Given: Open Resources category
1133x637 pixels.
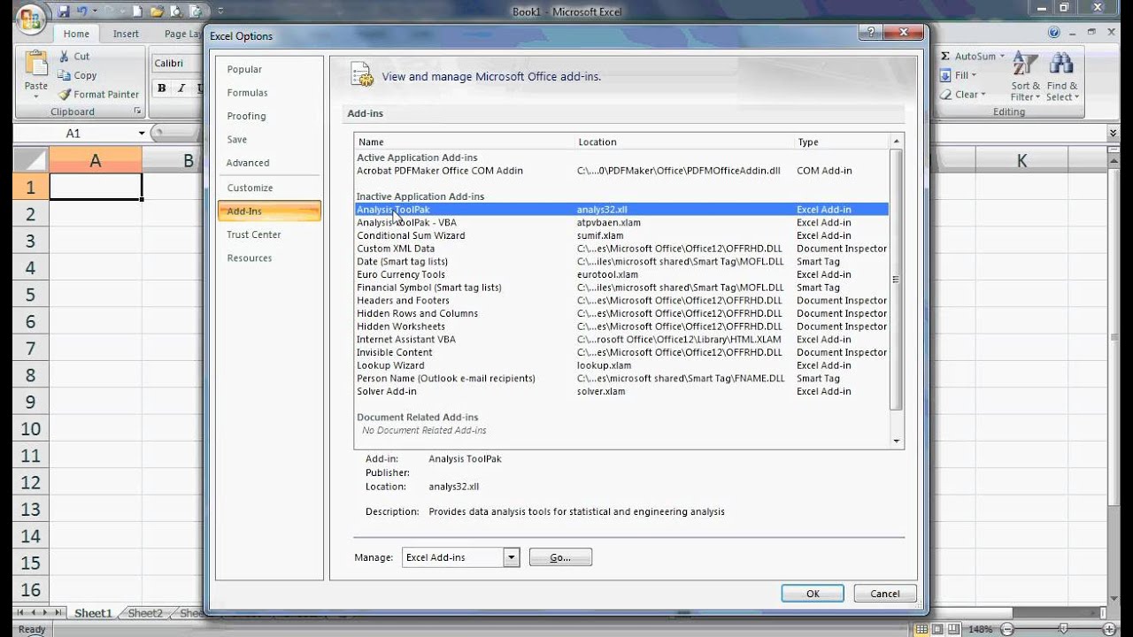Looking at the screenshot, I should point(249,258).
